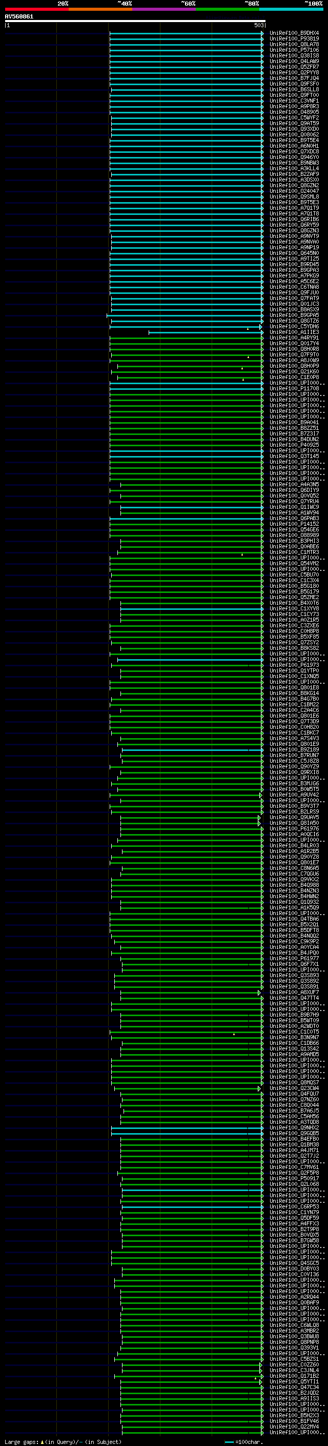Select label UniRef100_Q9FSF0

point(294,84)
